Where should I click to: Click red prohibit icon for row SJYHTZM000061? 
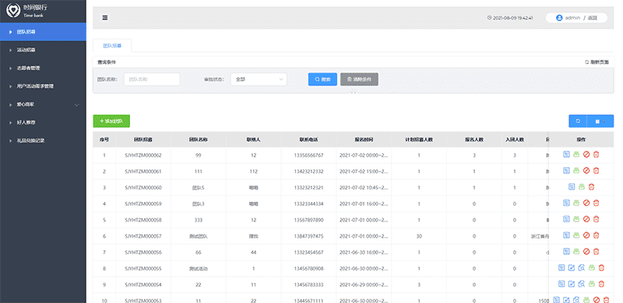(586, 171)
